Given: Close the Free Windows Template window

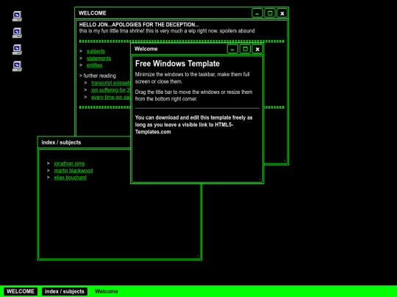Looking at the screenshot, I should [257, 49].
